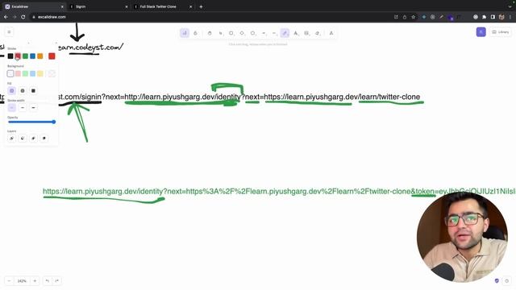The height and width of the screenshot is (290, 516).
Task: Open current background color picker
Action: click(x=52, y=73)
